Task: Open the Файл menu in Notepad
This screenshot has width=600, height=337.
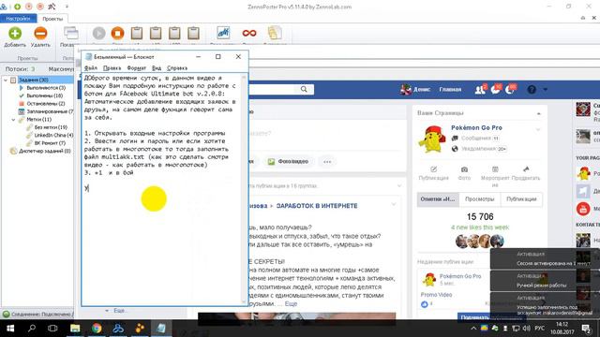Action: point(91,68)
